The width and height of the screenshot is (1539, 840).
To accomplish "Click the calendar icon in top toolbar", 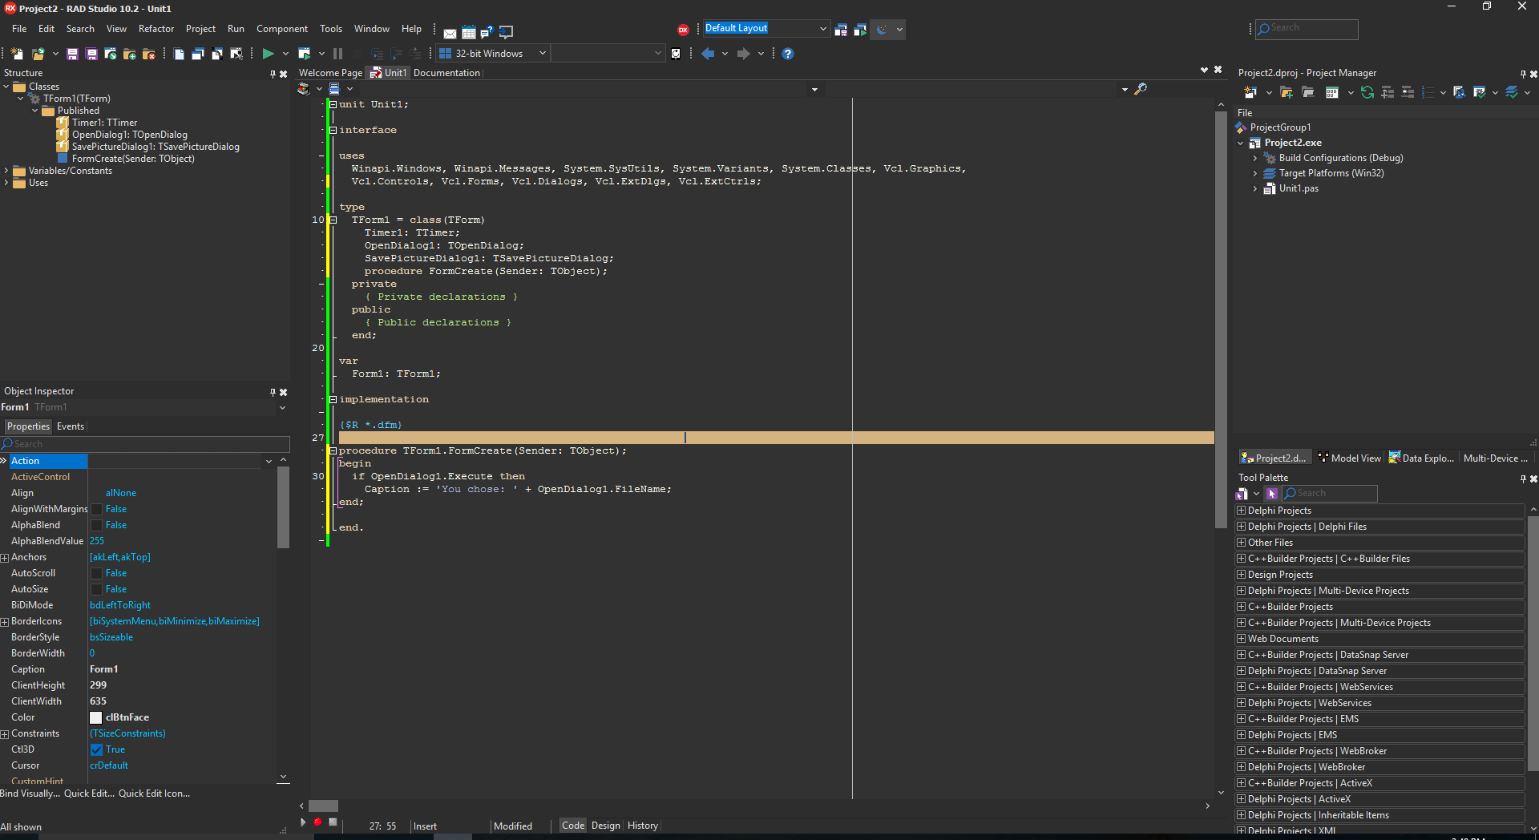I will (x=469, y=32).
